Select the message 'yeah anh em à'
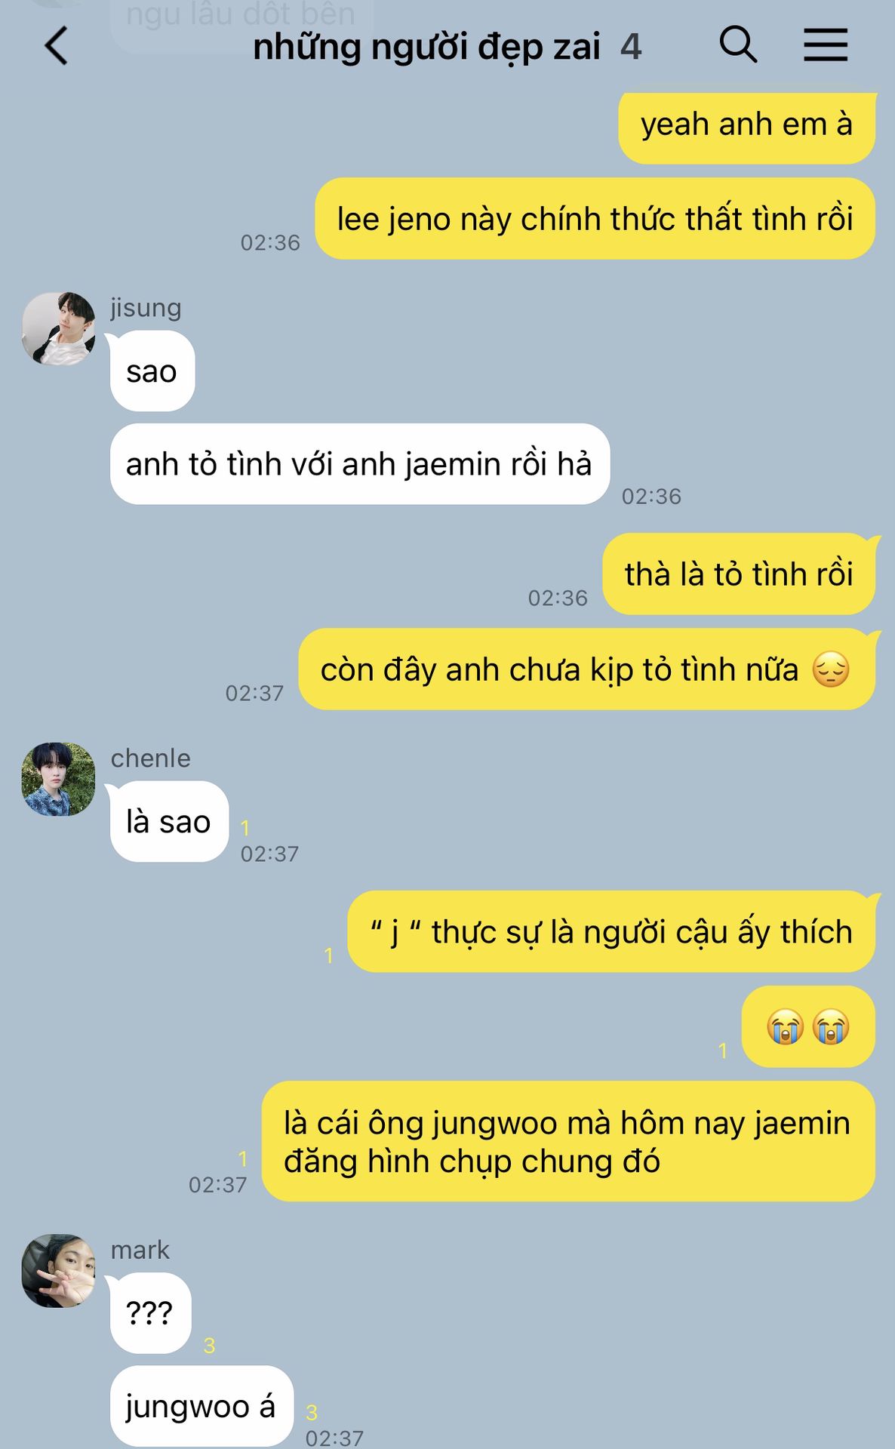The height and width of the screenshot is (1449, 895). (x=747, y=127)
